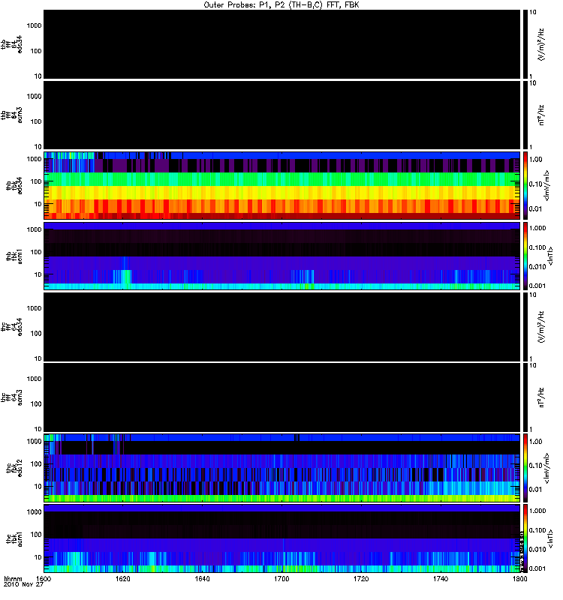Click the x-axis tick label '1700'
This screenshot has height=600, width=563.
[x=281, y=578]
